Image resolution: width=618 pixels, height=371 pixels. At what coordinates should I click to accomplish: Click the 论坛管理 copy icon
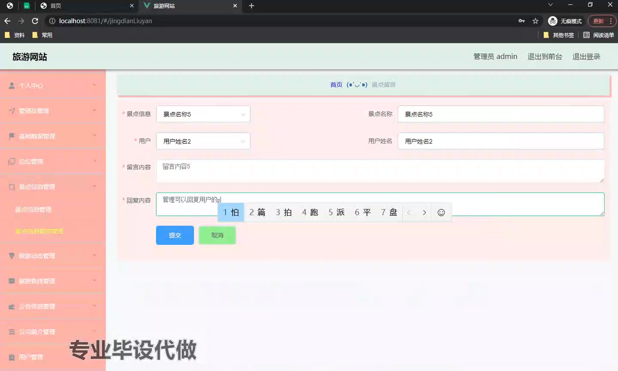(x=12, y=161)
